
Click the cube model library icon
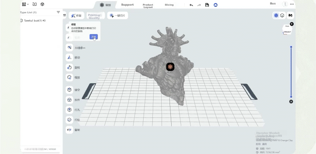(x=42, y=4)
